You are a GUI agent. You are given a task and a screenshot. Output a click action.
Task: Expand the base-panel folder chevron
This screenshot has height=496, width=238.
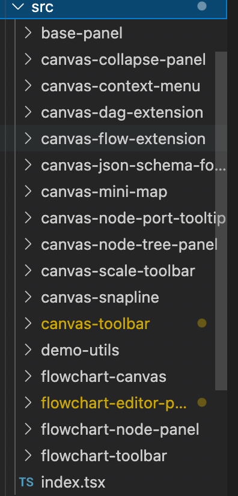pos(28,33)
